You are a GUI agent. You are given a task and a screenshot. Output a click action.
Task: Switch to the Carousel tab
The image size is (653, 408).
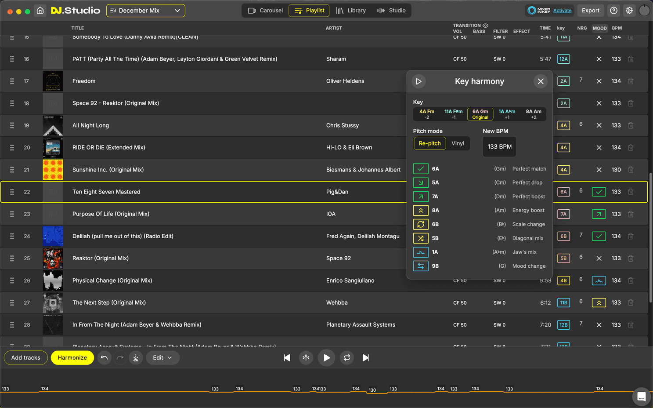coord(265,11)
